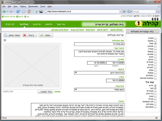Click the בחר תמונה... choose image button

45,92
